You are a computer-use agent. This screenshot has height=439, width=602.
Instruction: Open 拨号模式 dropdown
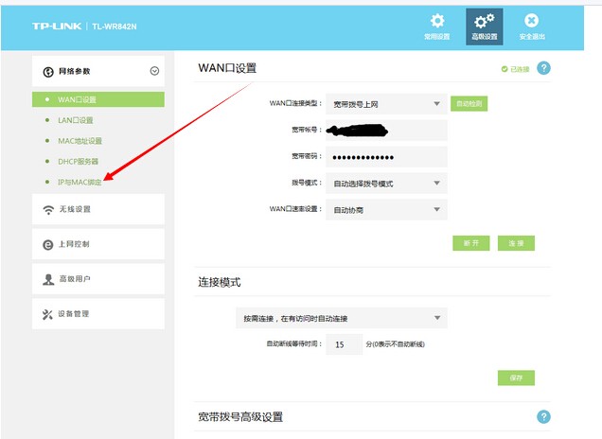coord(386,184)
